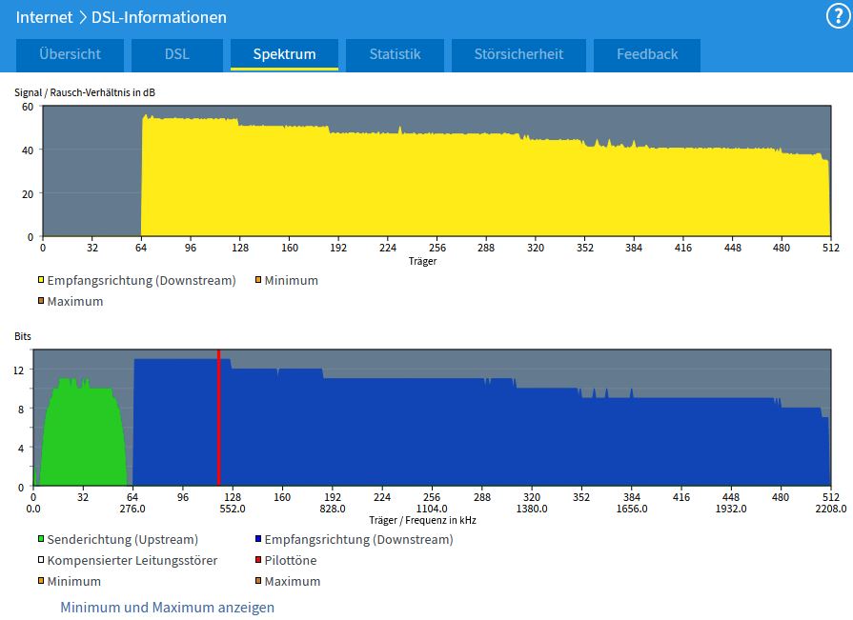Click the red pilot tone line in chart
This screenshot has width=853, height=620.
(x=218, y=417)
